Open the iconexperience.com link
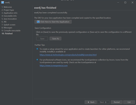Viewport: 136px width, 105px height. tap(54, 66)
